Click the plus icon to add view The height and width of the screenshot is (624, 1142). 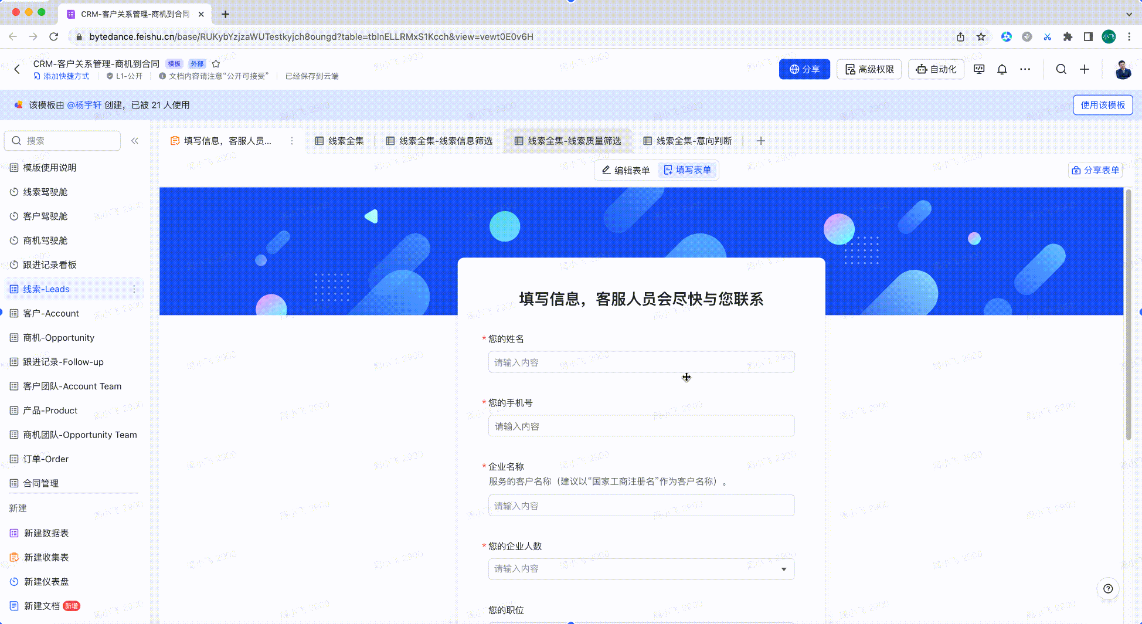761,141
